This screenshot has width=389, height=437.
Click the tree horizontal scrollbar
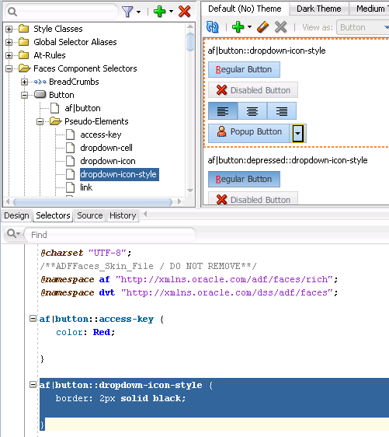point(92,201)
